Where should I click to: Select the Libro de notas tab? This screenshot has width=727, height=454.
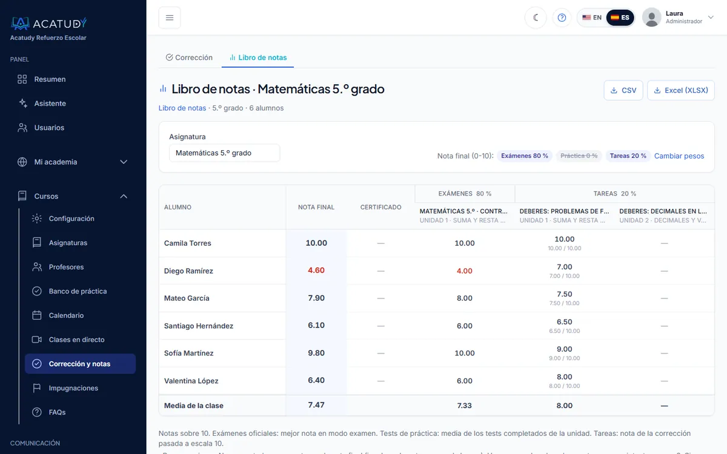coord(258,58)
